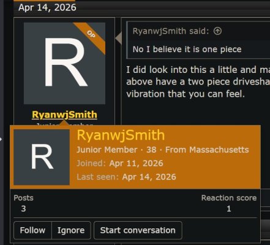Open the RyanwjSmith name in tooltip header
This screenshot has height=245, width=270.
[121, 135]
